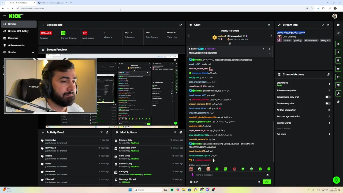Pop out the Stream info panel
343x193 pixels.
[x=328, y=25]
